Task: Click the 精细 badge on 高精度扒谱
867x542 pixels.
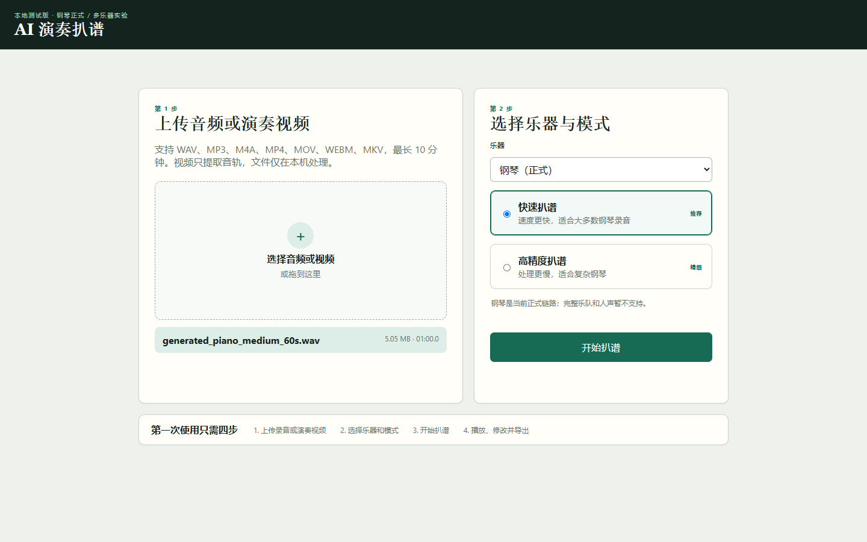Action: [696, 267]
